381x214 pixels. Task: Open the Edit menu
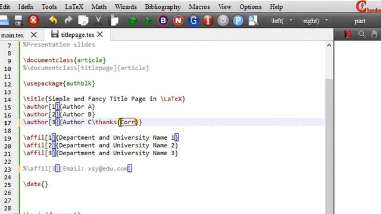click(x=5, y=7)
